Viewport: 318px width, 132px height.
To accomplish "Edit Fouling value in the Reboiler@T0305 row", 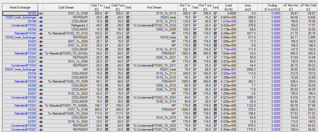I will (x=272, y=114).
